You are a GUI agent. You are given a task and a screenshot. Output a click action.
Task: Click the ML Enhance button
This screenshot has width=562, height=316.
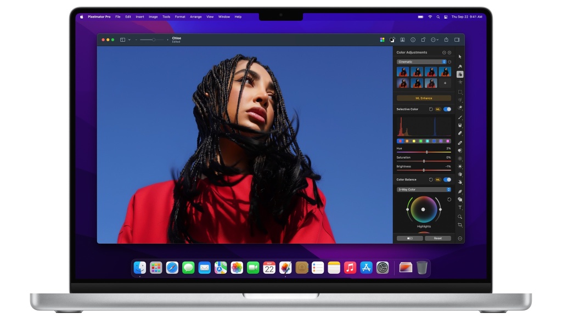(x=423, y=98)
